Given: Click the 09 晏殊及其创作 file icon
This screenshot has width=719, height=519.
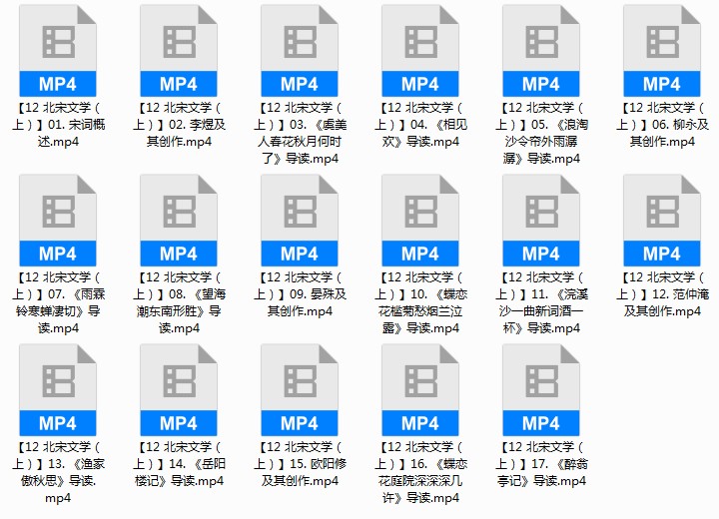Looking at the screenshot, I should [300, 221].
